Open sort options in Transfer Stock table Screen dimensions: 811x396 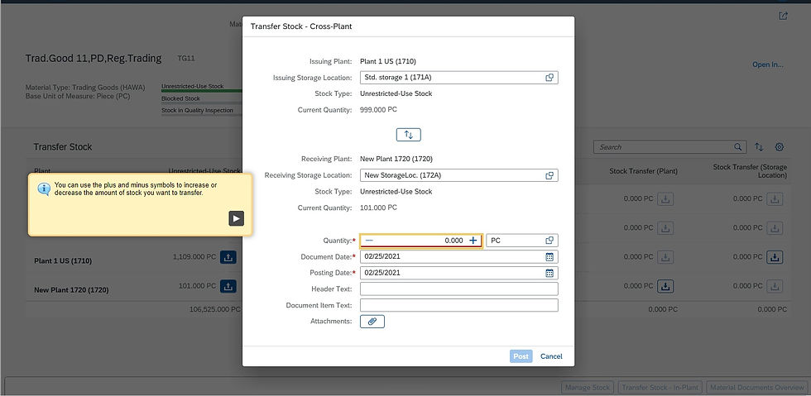[759, 147]
